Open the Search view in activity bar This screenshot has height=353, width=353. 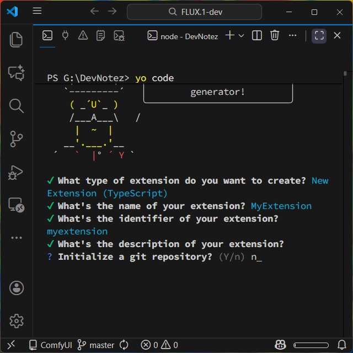(17, 105)
